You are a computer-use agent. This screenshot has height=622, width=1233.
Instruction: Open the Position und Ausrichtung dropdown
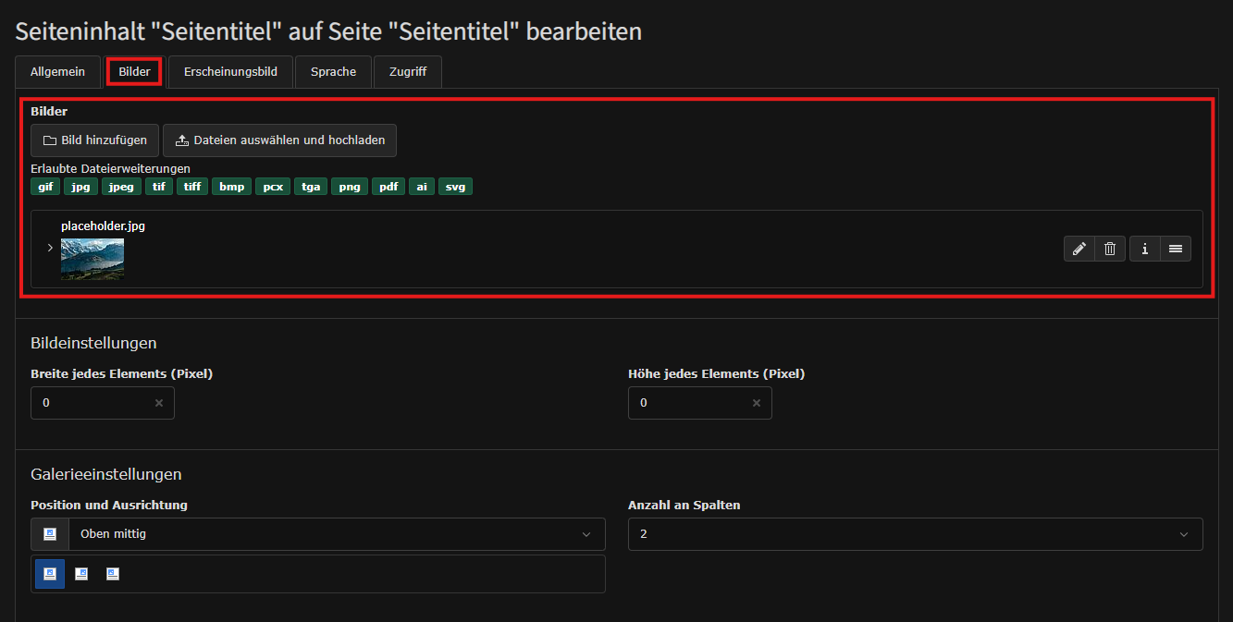pyautogui.click(x=318, y=534)
